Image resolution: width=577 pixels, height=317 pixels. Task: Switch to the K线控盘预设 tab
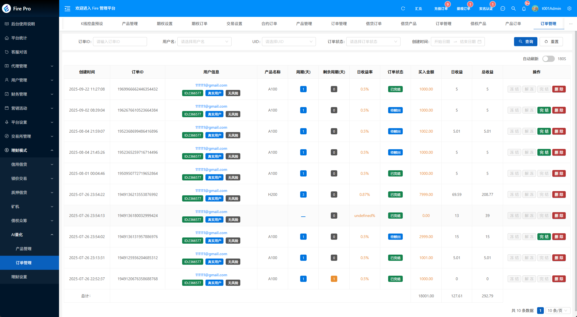tap(92, 24)
